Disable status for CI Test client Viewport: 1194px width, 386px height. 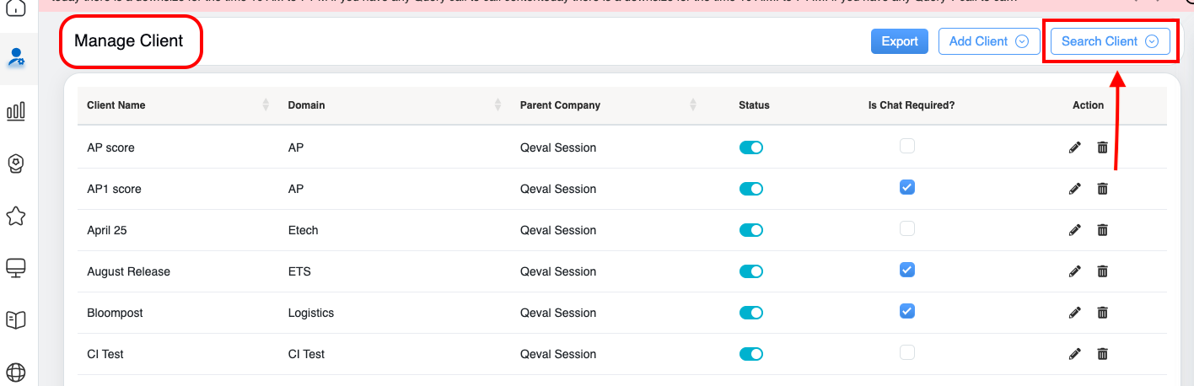click(x=750, y=354)
